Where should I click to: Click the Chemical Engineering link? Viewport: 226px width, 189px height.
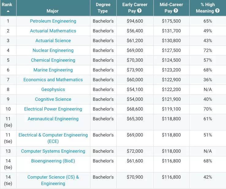coord(53,60)
